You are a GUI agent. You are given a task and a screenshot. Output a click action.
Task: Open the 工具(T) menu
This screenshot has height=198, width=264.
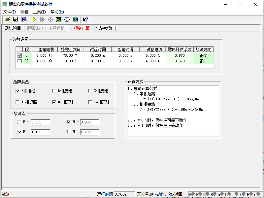coord(39,12)
